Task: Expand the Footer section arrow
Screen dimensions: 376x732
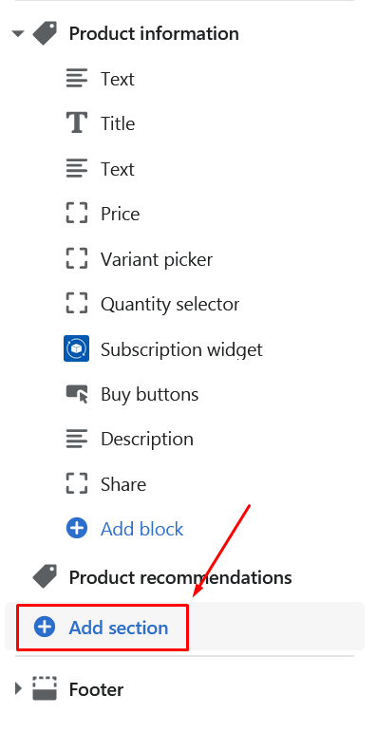Action: (x=18, y=688)
